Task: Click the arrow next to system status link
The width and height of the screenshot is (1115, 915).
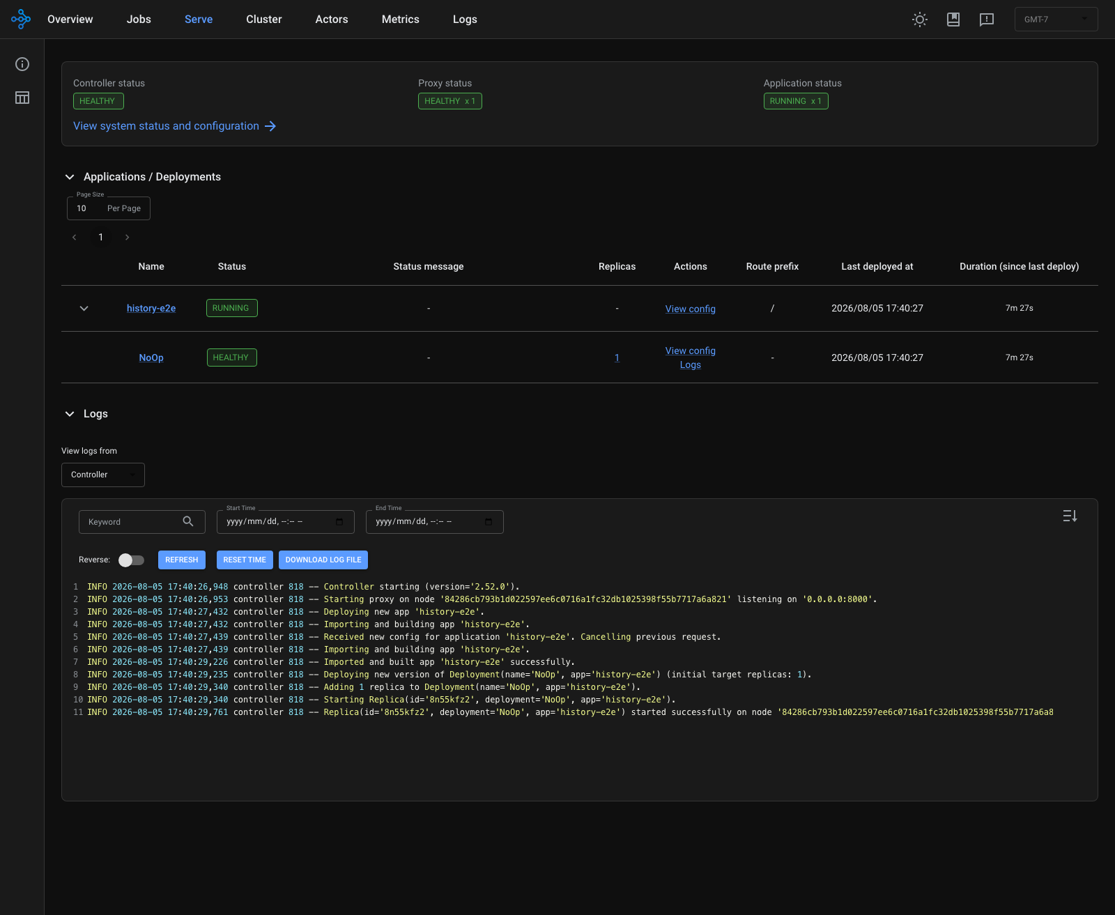Action: coord(270,126)
